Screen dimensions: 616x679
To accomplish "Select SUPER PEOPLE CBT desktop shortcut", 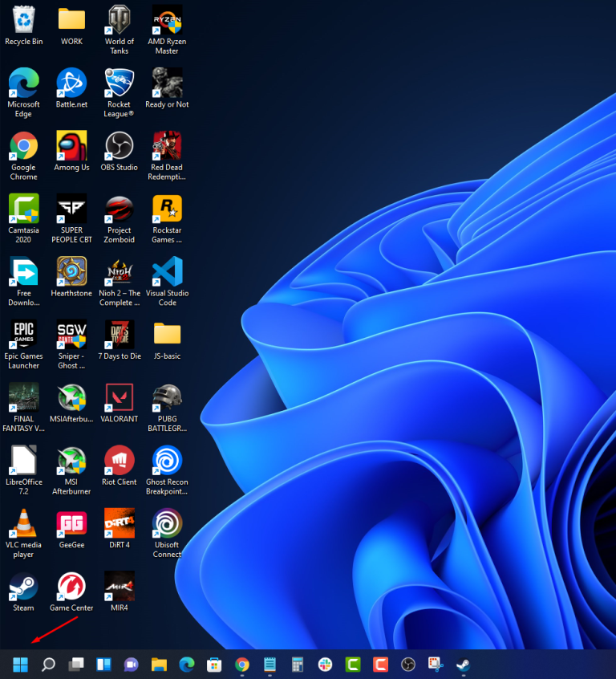I will (71, 218).
